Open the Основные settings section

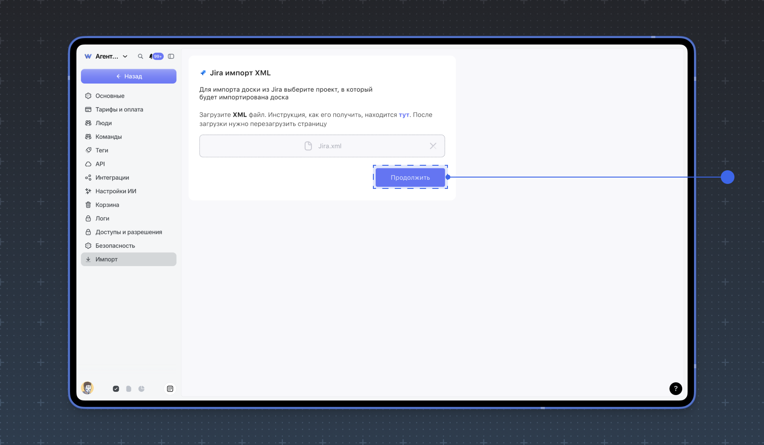point(129,96)
